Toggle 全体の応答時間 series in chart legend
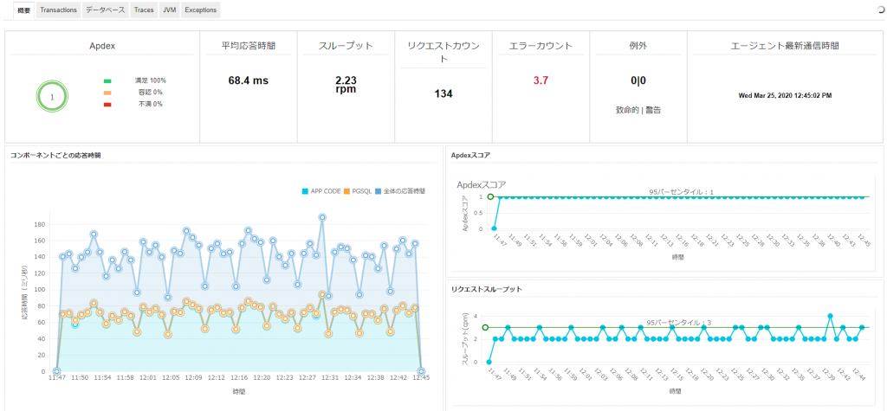The width and height of the screenshot is (887, 411). 398,191
